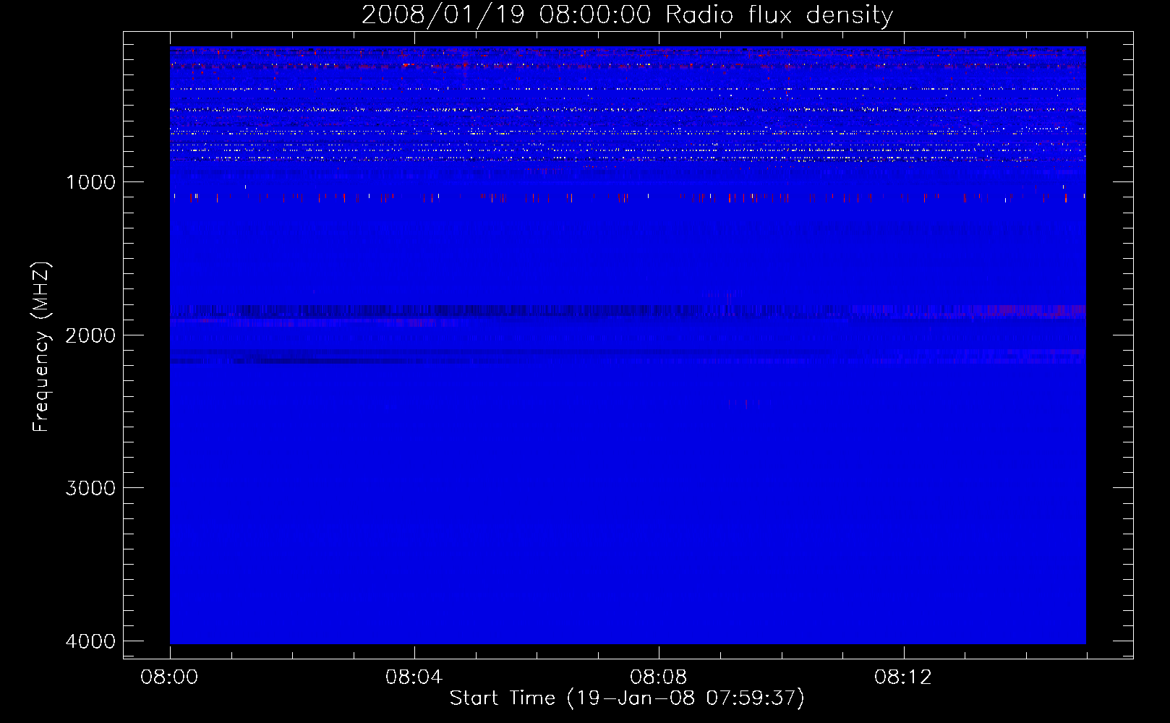Click the plot title "2008/01/19 08:00:00 Radio flux density"
The image size is (1170, 723).
tap(627, 15)
